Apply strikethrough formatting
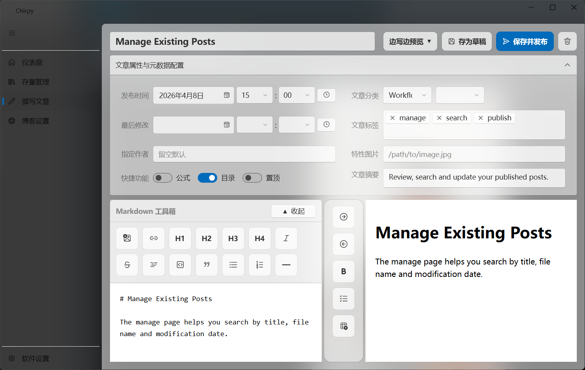This screenshot has height=370, width=585. (127, 264)
